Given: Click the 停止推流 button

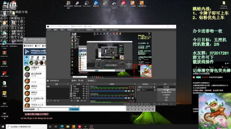Looking at the screenshot, I should [166, 87].
